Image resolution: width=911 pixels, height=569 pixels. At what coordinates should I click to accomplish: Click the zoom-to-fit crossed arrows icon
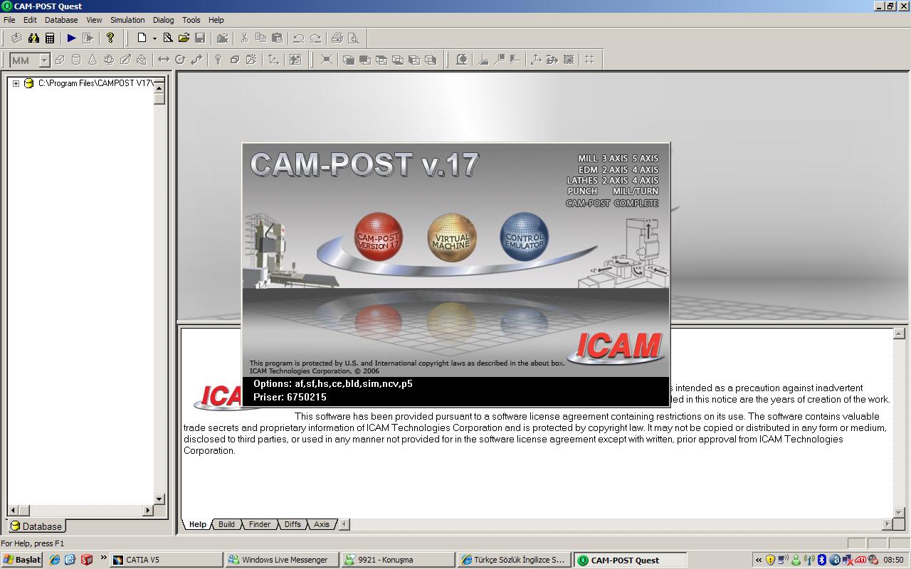tap(326, 60)
